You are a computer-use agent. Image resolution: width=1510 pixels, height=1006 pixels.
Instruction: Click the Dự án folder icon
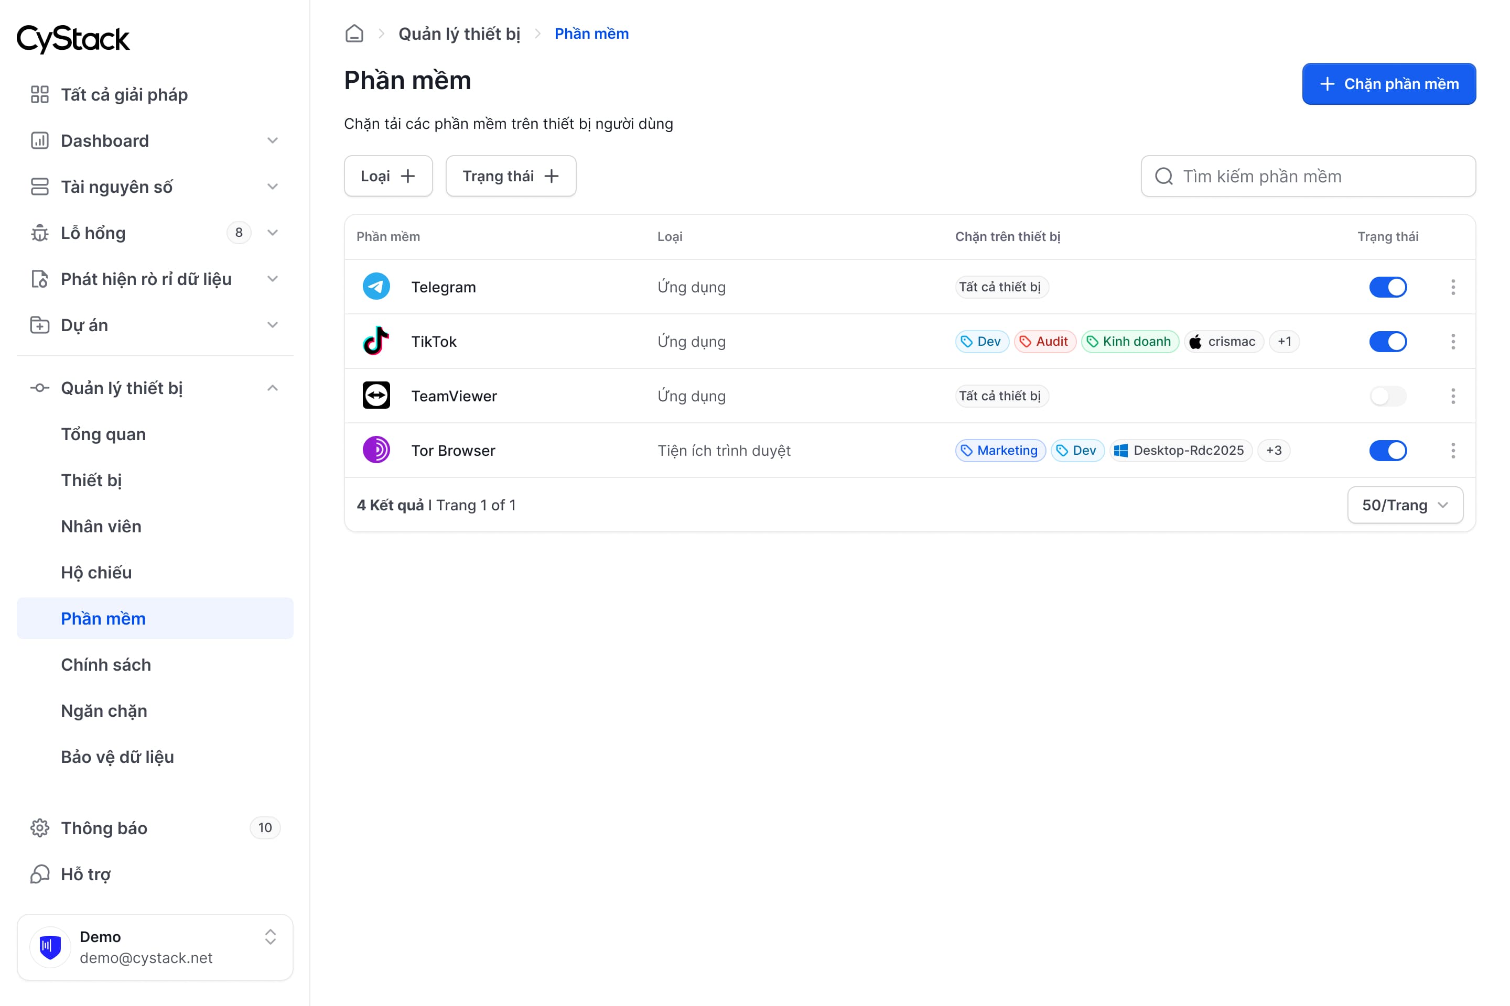click(40, 325)
